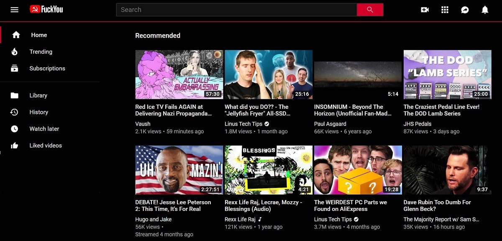Open the Rexx Life Raj channel link
The image size is (502, 241).
point(240,219)
